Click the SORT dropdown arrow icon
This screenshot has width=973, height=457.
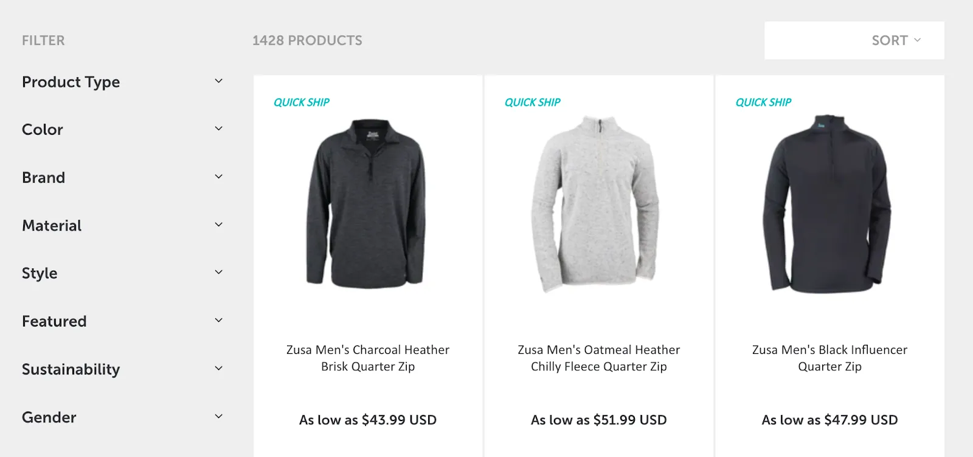click(x=918, y=40)
